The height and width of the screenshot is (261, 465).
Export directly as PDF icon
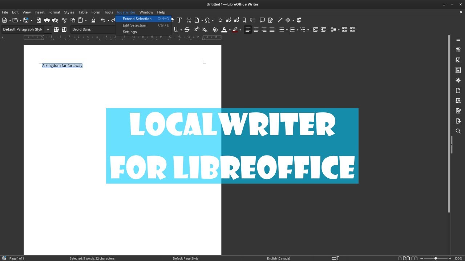39,20
